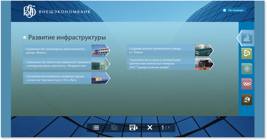Open the contents list icon in bottom bar

click(x=96, y=128)
